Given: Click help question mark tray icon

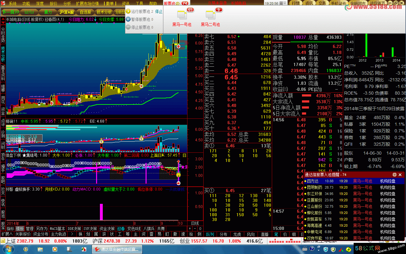Looking at the screenshot, I should point(312,249).
